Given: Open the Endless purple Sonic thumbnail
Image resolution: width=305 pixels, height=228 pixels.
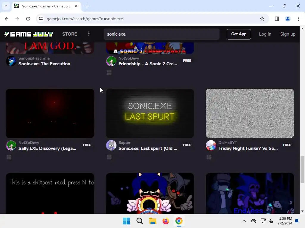Looking at the screenshot, I should (x=250, y=194).
